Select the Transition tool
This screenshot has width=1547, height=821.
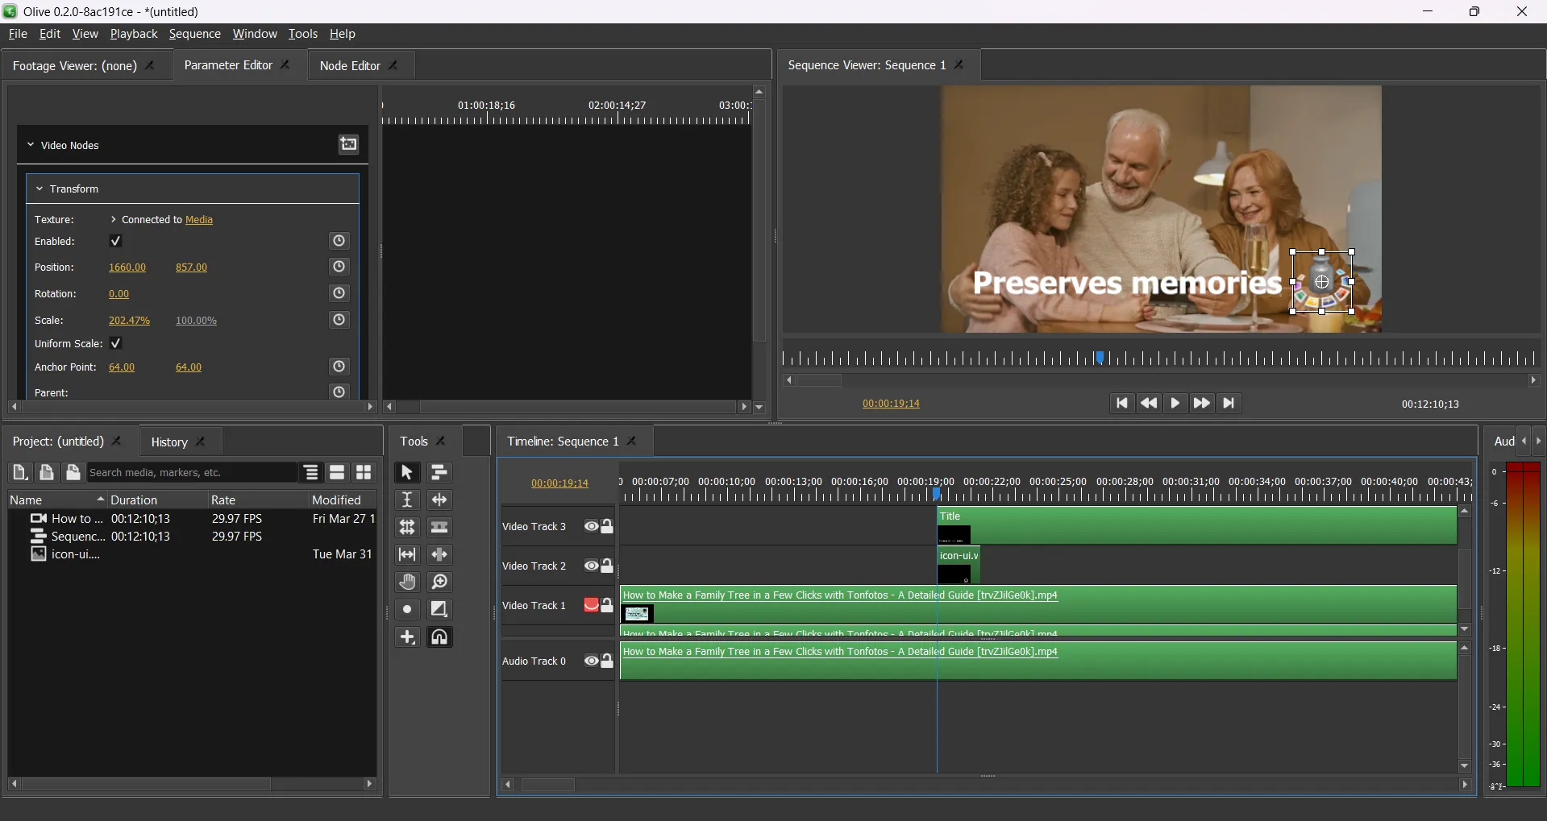click(x=439, y=610)
